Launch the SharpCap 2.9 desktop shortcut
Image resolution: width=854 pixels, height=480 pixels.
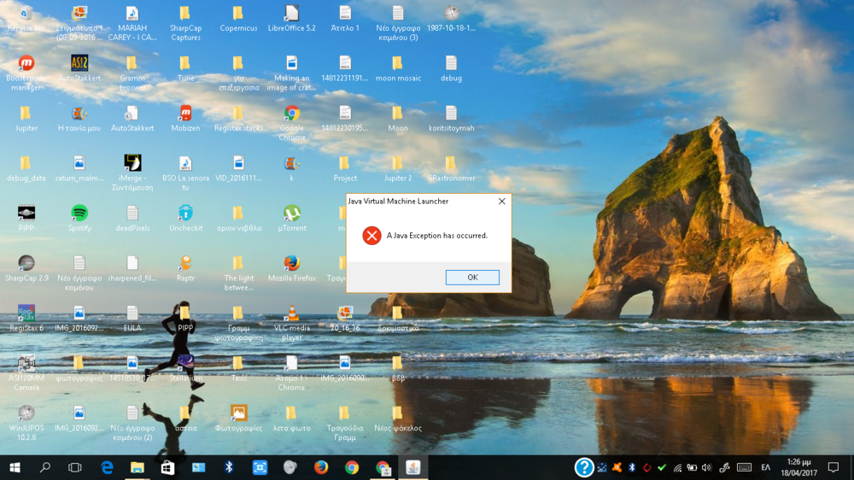click(x=26, y=263)
